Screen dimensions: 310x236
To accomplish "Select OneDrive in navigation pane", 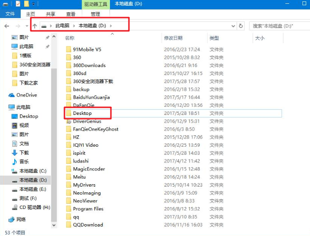I will pos(27,95).
